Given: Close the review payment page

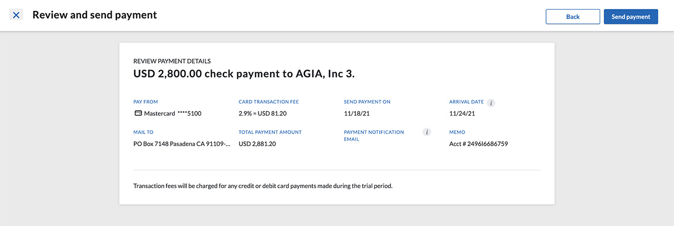Looking at the screenshot, I should 16,15.
